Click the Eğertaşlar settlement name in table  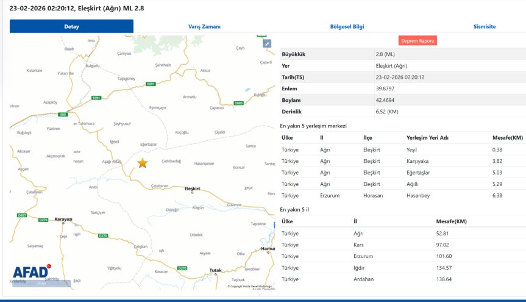click(x=418, y=173)
